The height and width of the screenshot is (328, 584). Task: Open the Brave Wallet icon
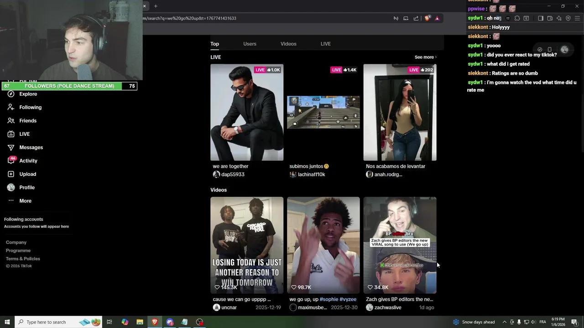(x=550, y=18)
